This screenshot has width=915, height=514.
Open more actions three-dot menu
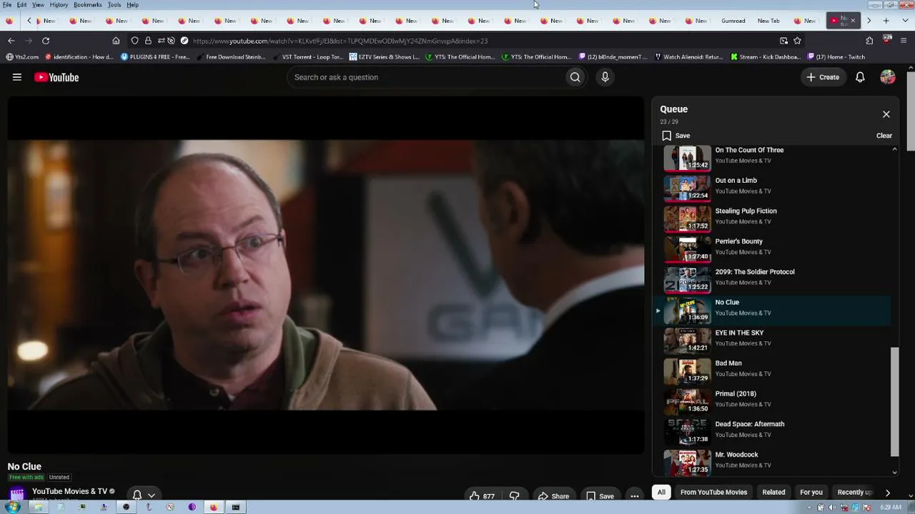tap(634, 496)
